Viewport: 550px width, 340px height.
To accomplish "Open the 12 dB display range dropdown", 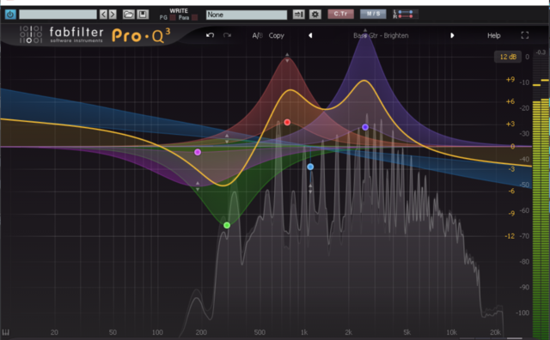I will [x=508, y=57].
